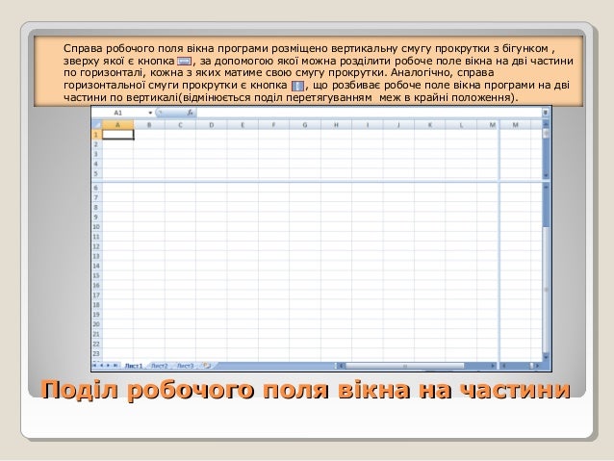Select column C header
The image size is (614, 461).
pyautogui.click(x=180, y=125)
